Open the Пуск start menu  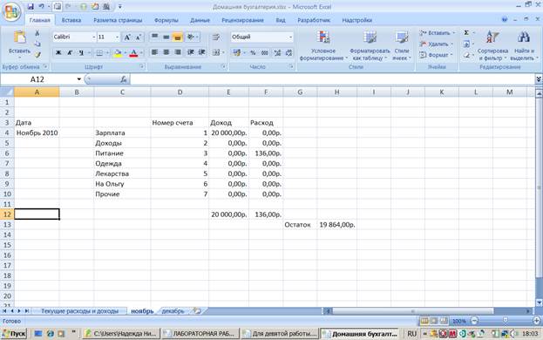point(14,334)
